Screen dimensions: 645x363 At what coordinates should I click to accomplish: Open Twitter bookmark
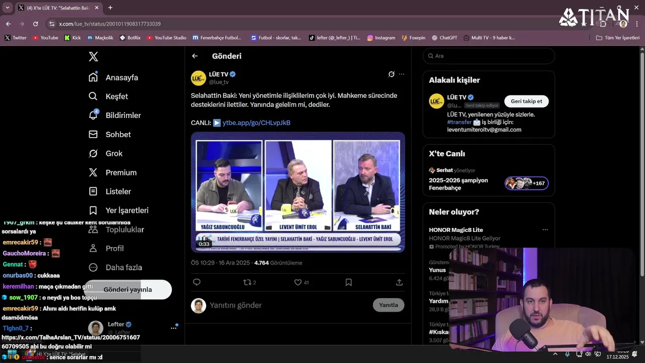[16, 38]
